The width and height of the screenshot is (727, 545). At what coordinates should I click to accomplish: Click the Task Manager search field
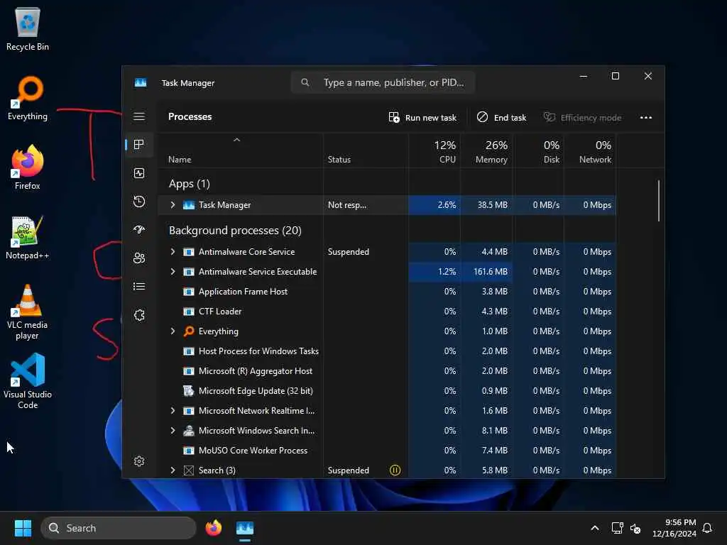click(x=383, y=82)
